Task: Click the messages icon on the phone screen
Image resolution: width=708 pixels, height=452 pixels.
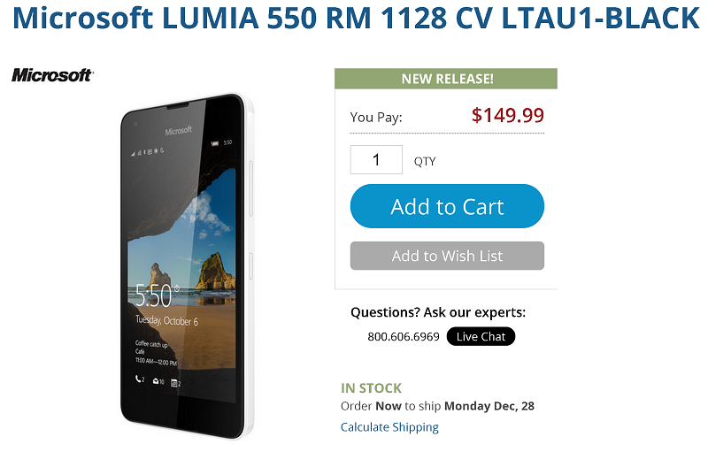Action: click(158, 381)
